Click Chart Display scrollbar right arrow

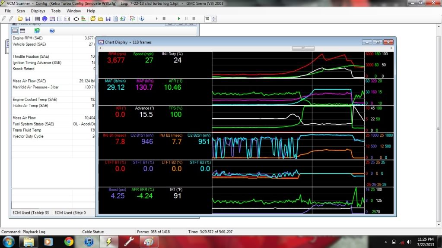click(x=391, y=48)
